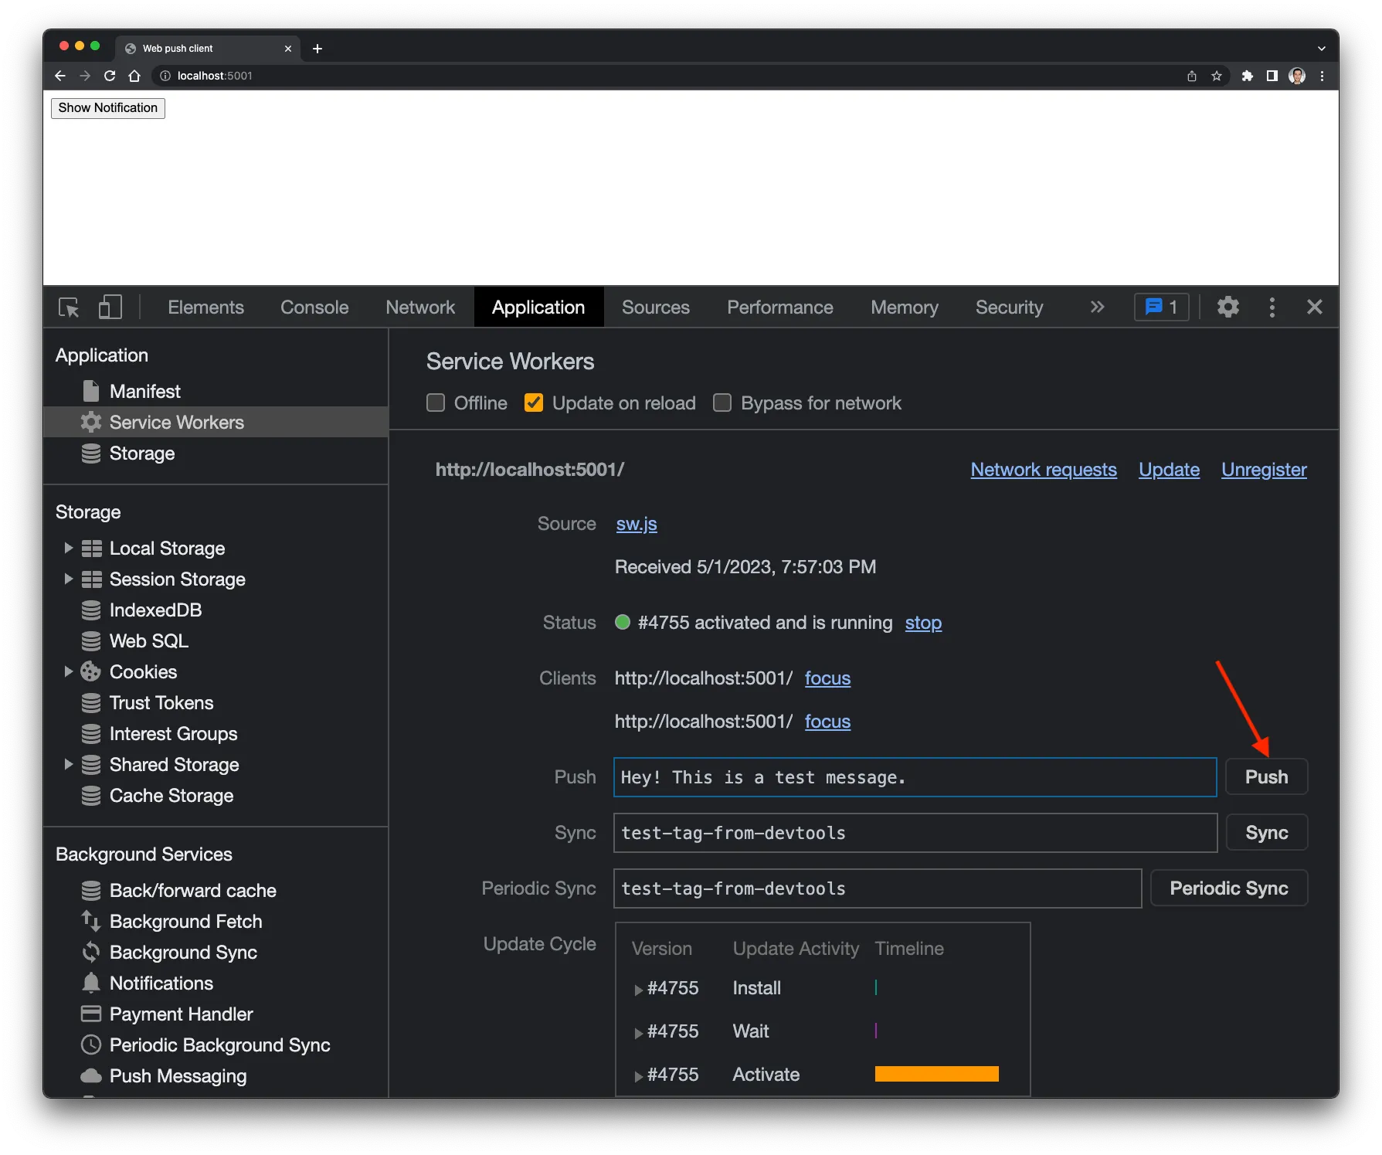Click the Unregister link
The image size is (1382, 1155).
coord(1263,470)
